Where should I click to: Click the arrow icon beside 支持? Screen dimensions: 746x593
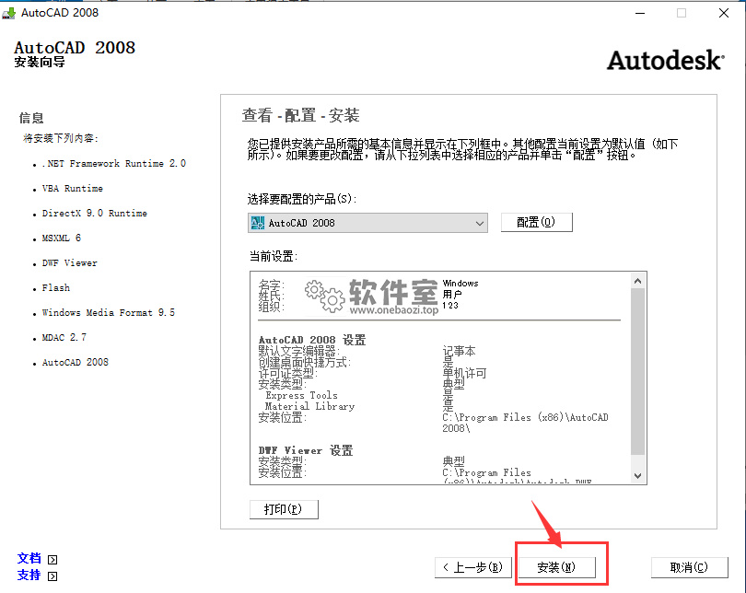tap(52, 576)
